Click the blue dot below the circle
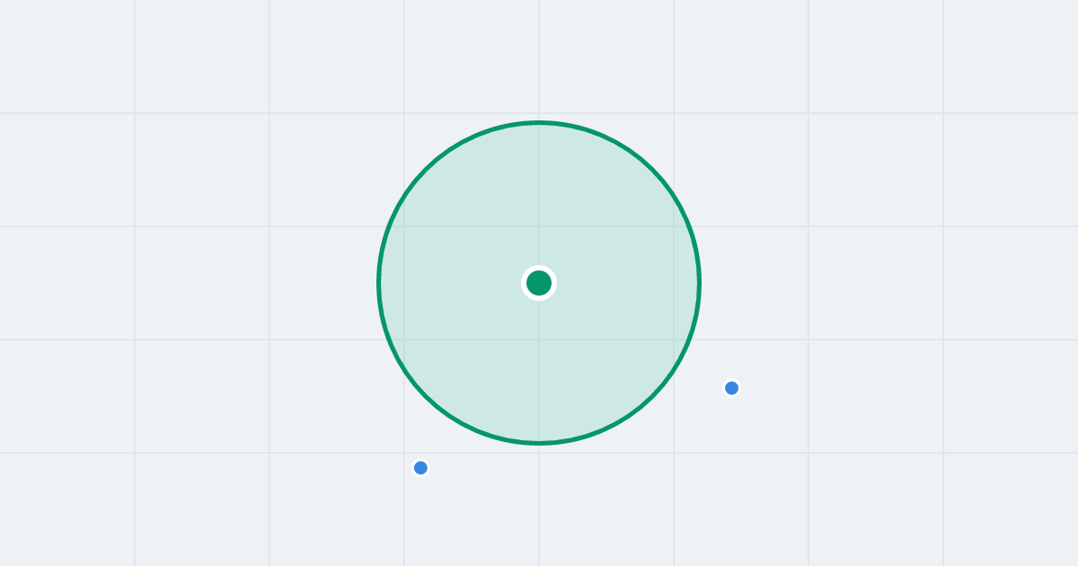Screen dimensions: 1078x566 click(x=420, y=468)
